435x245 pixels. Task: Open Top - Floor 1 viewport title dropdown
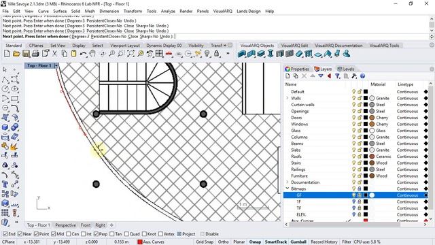click(x=56, y=66)
